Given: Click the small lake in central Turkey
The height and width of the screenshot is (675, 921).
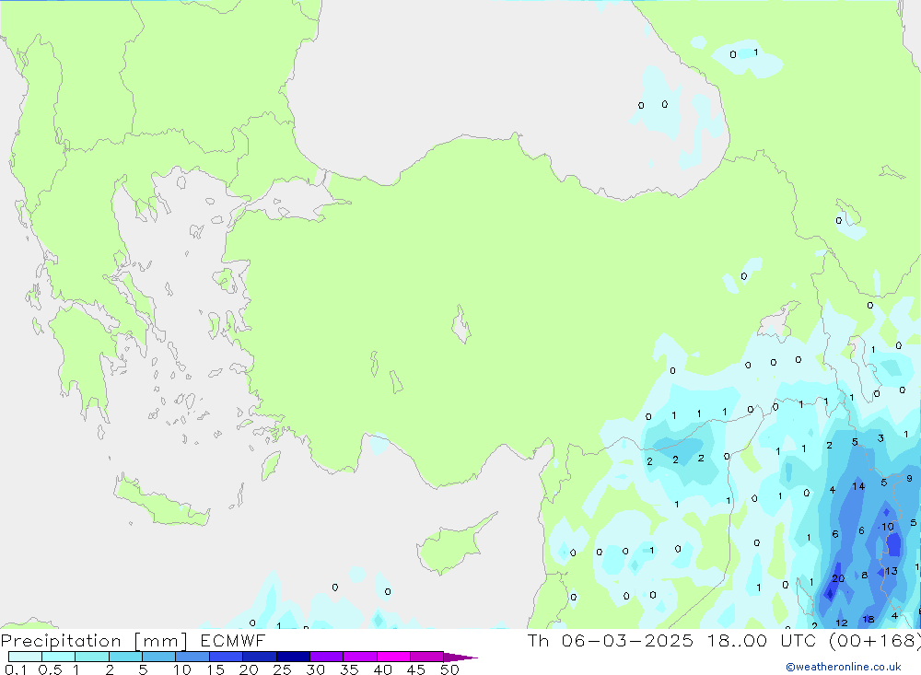Looking at the screenshot, I should [x=460, y=325].
